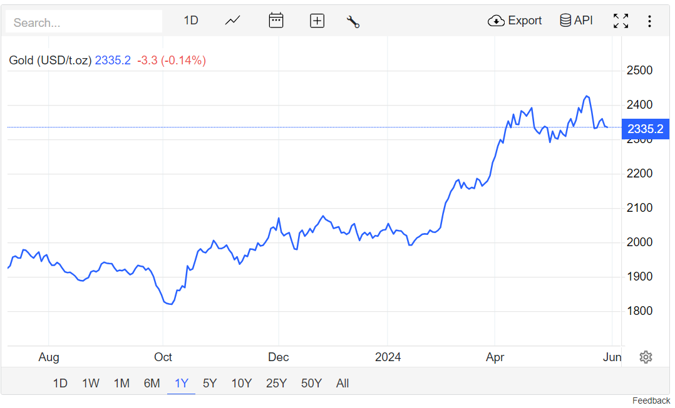Screen dimensions: 675x408
Task: Open the API database button
Action: pyautogui.click(x=575, y=21)
